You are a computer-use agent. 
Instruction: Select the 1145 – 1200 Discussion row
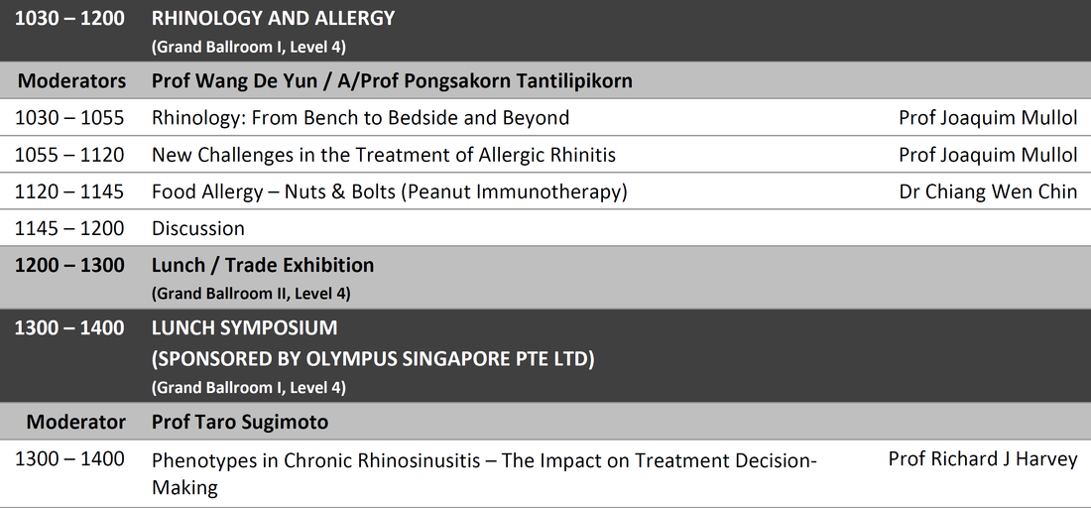(x=545, y=227)
